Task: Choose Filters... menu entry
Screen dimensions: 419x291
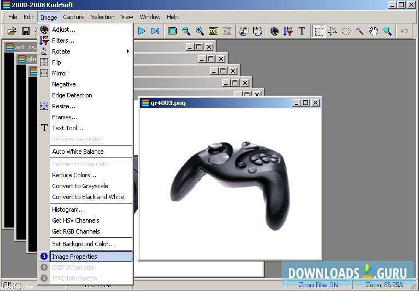Action: 85,40
